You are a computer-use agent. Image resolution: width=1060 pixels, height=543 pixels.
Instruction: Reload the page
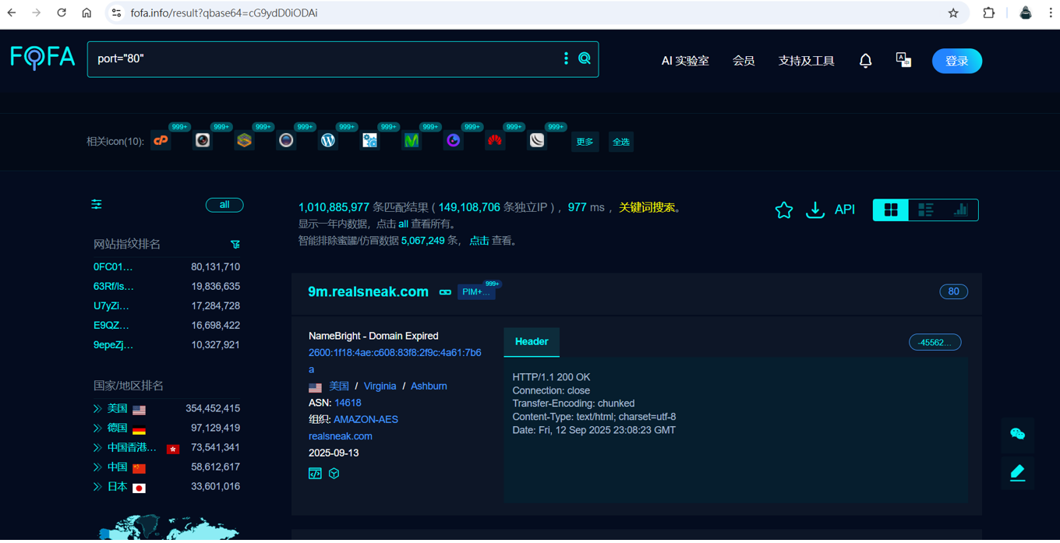[x=62, y=13]
